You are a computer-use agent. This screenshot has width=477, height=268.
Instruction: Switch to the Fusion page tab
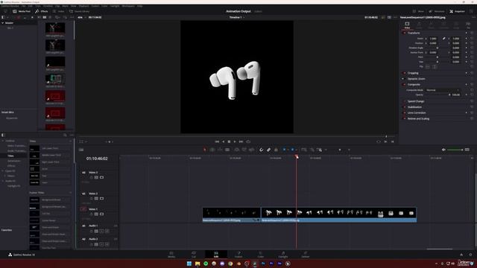[238, 255]
